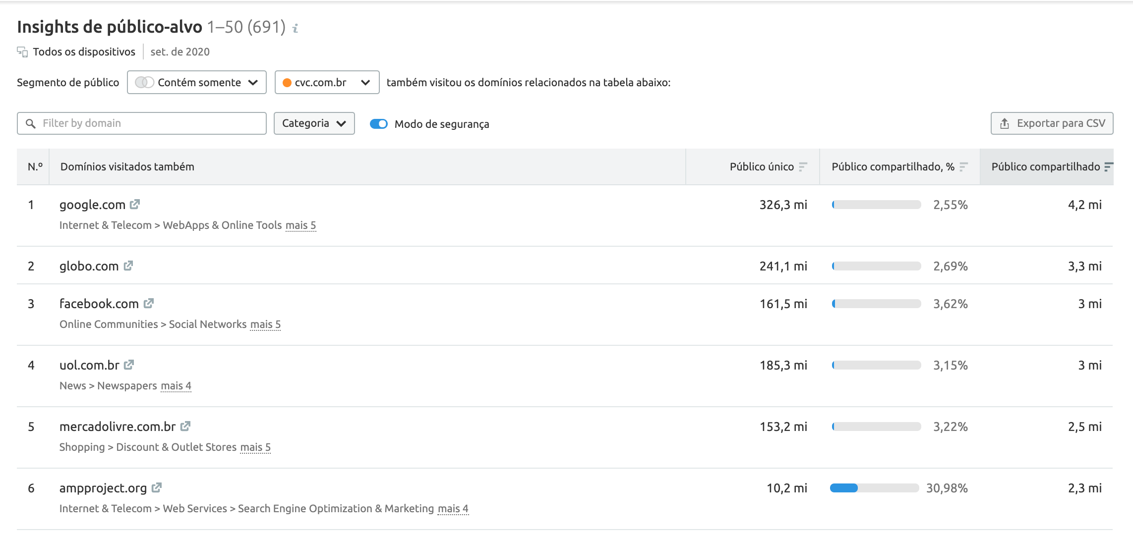The width and height of the screenshot is (1133, 534).
Task: Click Filter by domain input field
Action: (142, 123)
